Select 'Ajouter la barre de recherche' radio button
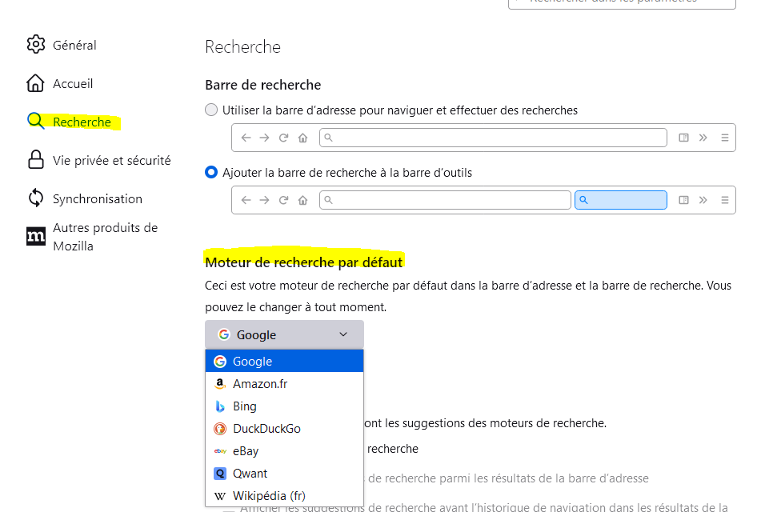 pyautogui.click(x=211, y=172)
